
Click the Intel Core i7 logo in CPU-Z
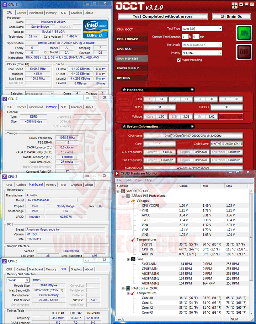click(95, 29)
